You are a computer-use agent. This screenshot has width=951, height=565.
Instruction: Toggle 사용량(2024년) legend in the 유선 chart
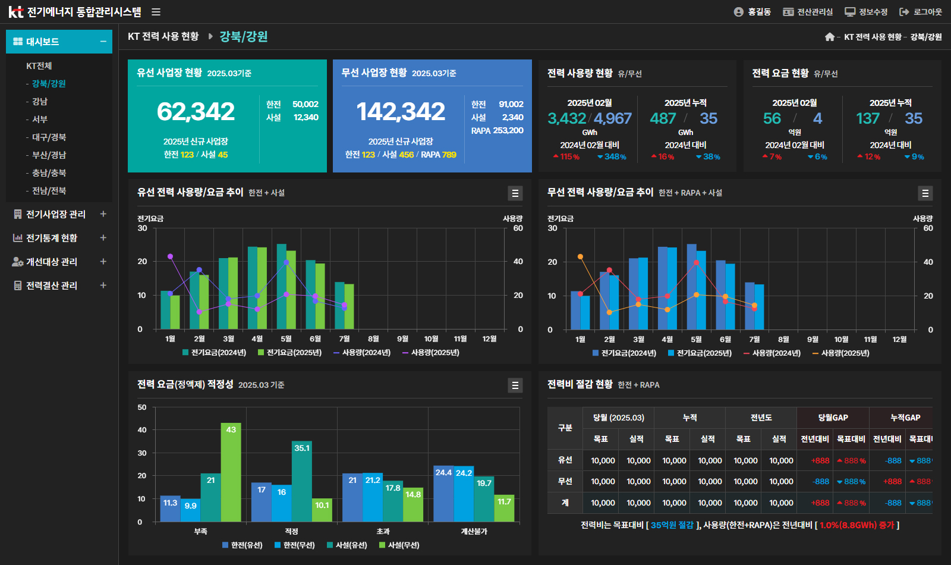[362, 353]
